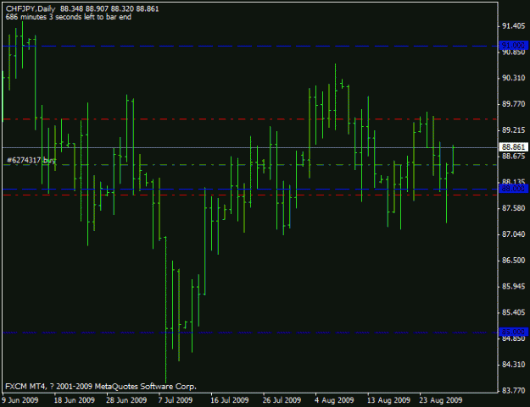This screenshot has width=530, height=407.
Task: Click the 88.000 blue price label
Action: tap(513, 189)
